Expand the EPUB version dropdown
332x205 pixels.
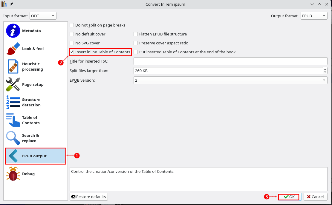[x=230, y=80]
